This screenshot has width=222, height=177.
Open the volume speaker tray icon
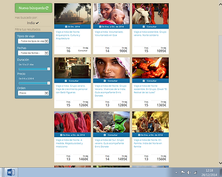pos(189,172)
